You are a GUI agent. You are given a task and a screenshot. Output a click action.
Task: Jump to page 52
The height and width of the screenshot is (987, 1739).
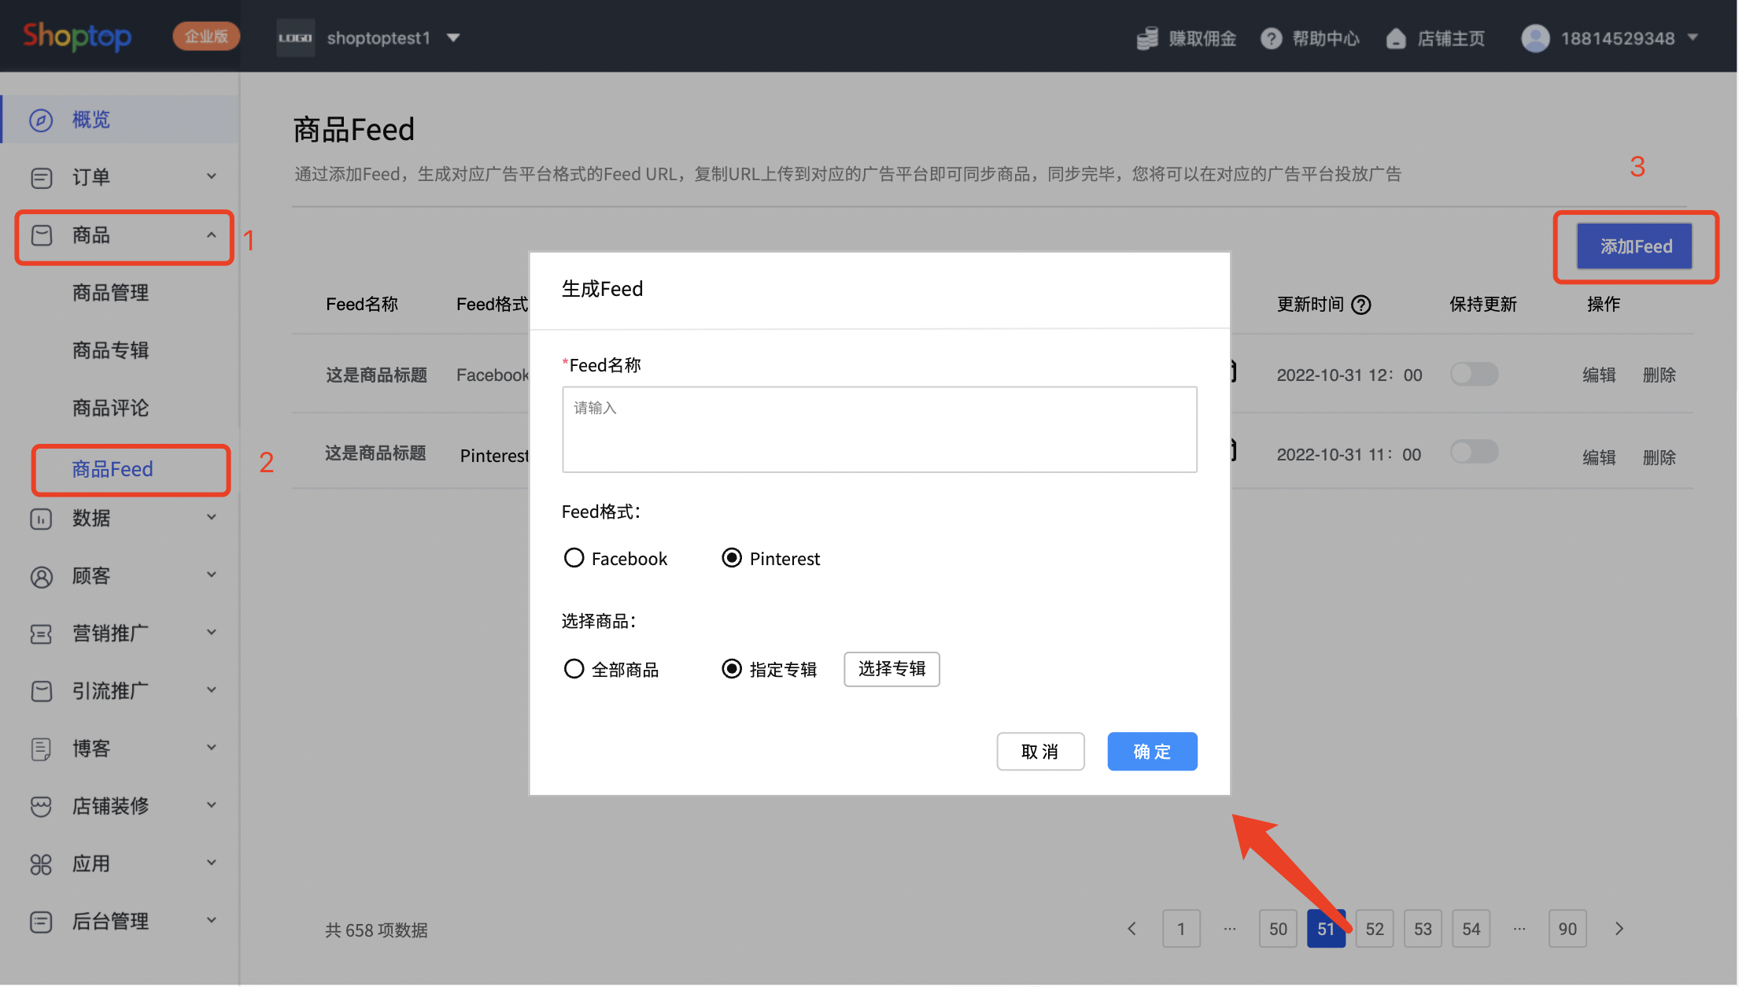click(x=1375, y=930)
